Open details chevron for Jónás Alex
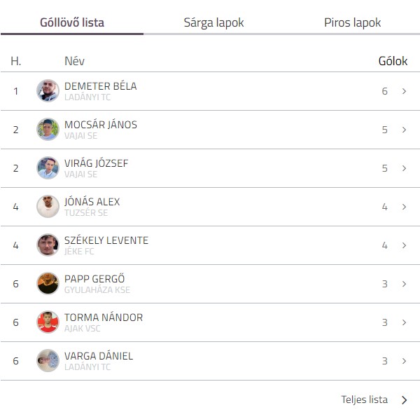 [404, 207]
